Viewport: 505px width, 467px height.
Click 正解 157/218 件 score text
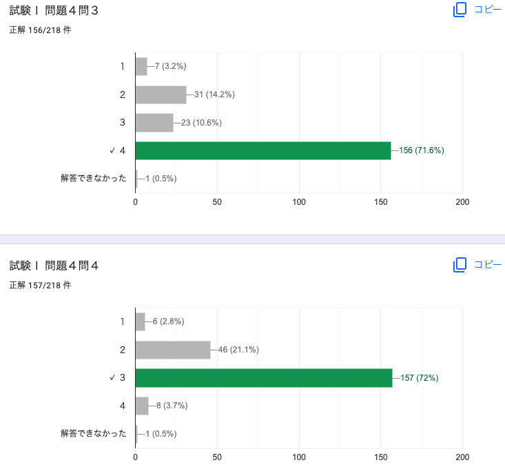(x=40, y=285)
